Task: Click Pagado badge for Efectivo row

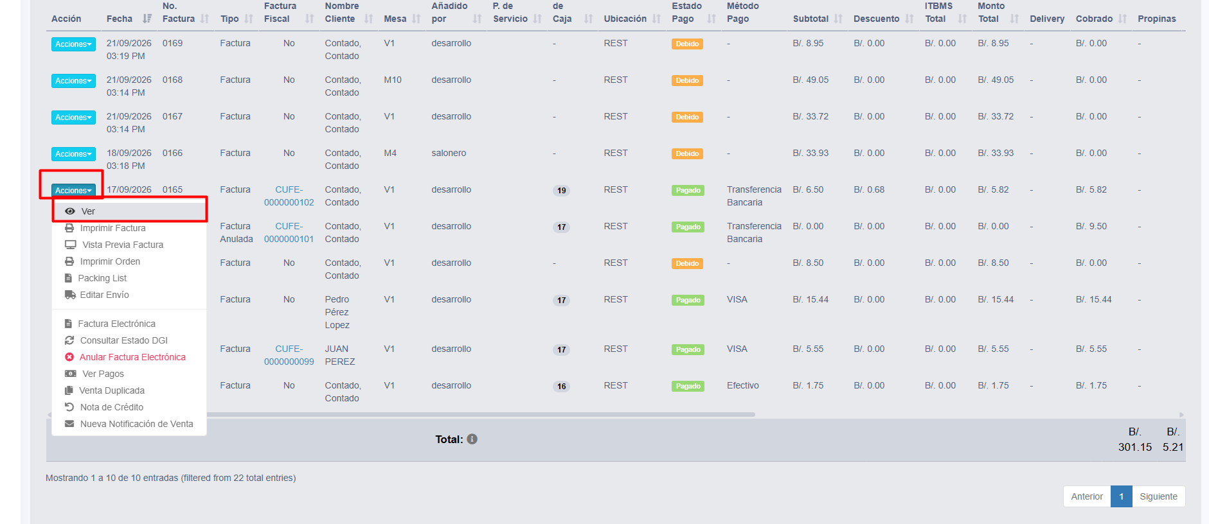Action: click(x=688, y=386)
